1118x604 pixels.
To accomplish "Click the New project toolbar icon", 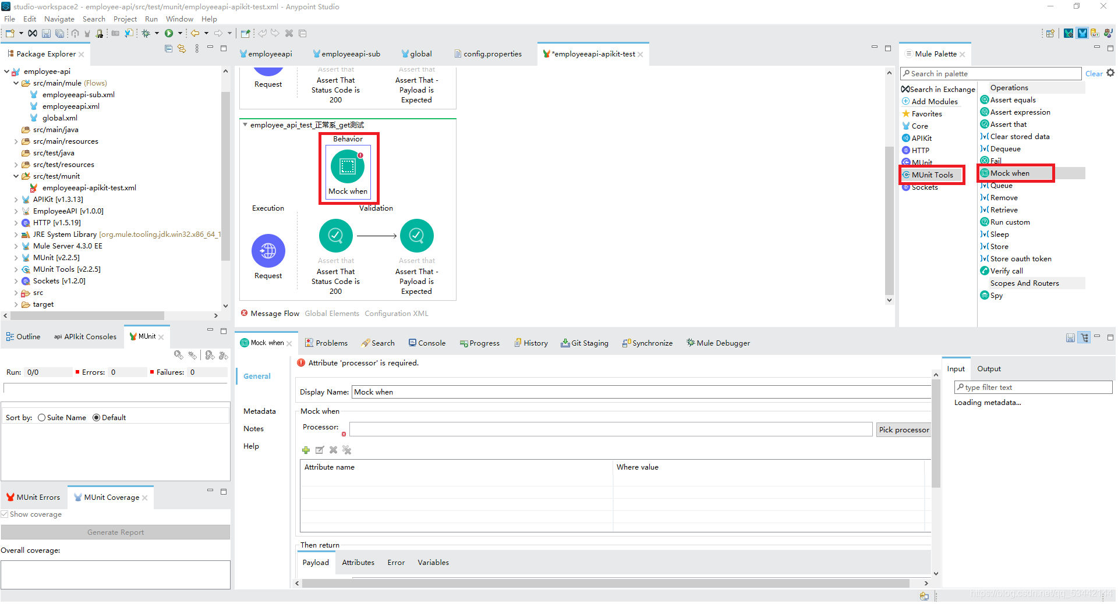I will pyautogui.click(x=10, y=33).
